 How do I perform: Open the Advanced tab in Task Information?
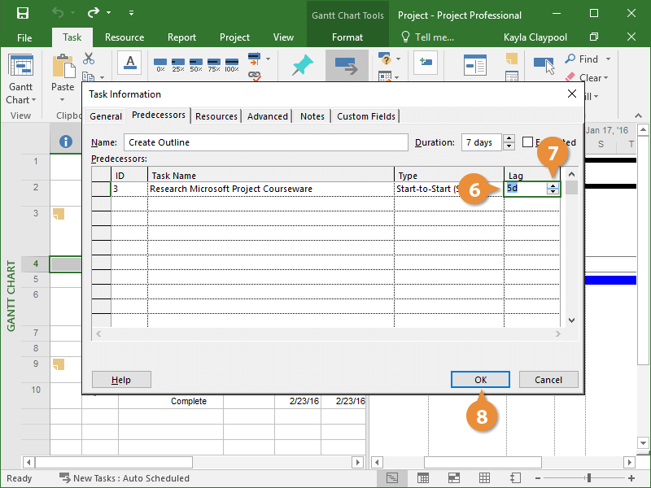pyautogui.click(x=268, y=116)
